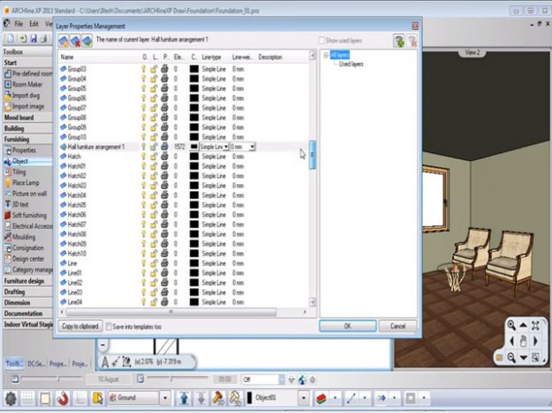The height and width of the screenshot is (413, 552).
Task: Open the File menu
Action: (19, 23)
